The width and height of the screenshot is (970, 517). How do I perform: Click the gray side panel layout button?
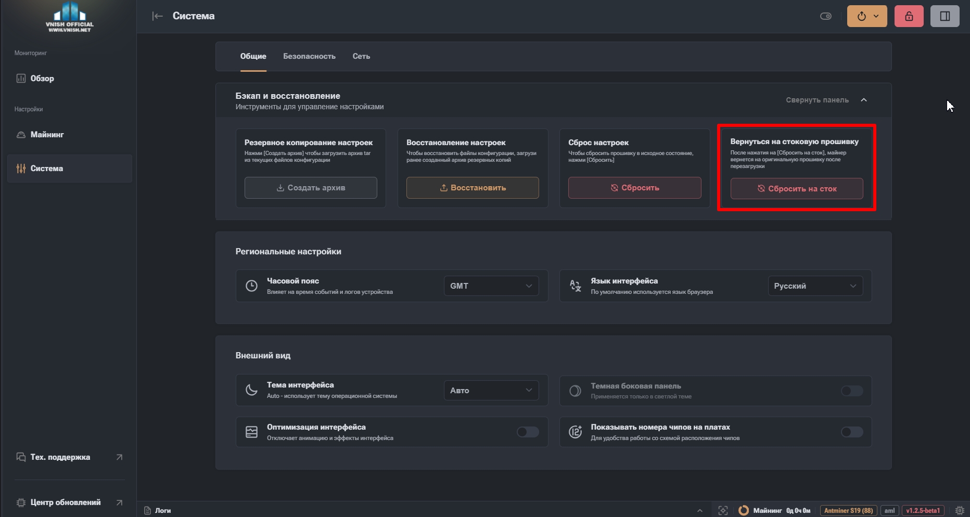click(x=945, y=16)
